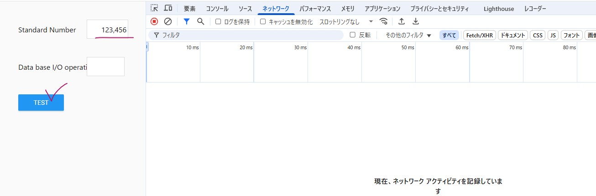Toggle the blue filter funnel icon
Viewport: 596px width, 196px height.
[186, 21]
